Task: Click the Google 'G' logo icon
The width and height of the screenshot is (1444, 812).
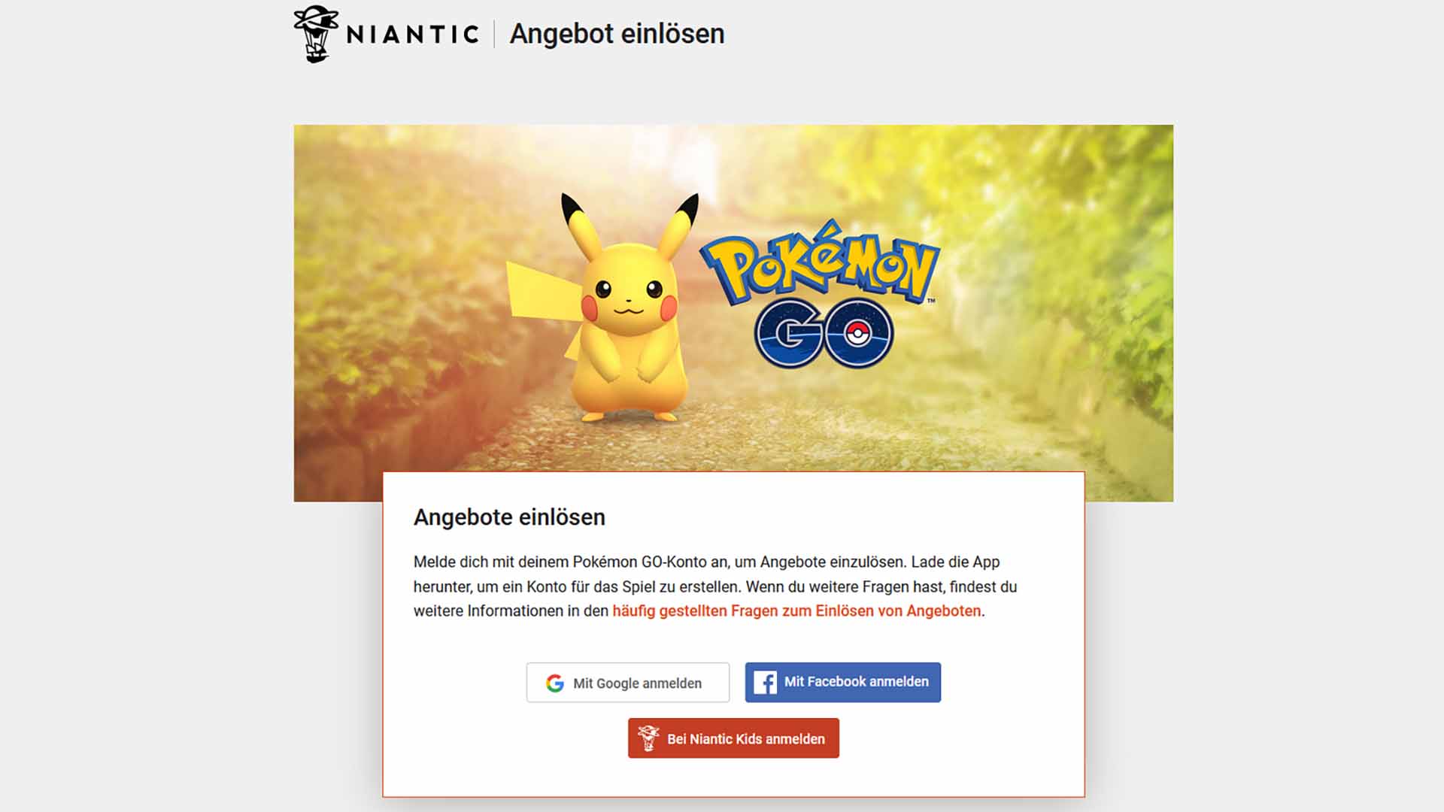Action: tap(555, 683)
